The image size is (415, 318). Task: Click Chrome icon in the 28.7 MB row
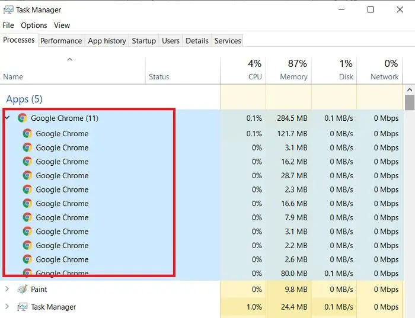click(x=27, y=175)
